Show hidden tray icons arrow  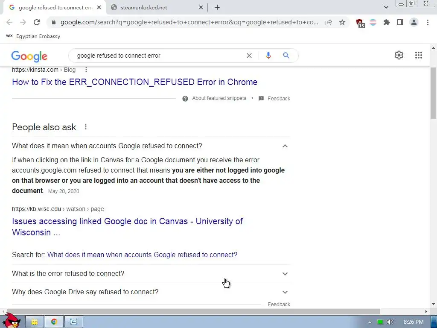click(x=370, y=322)
